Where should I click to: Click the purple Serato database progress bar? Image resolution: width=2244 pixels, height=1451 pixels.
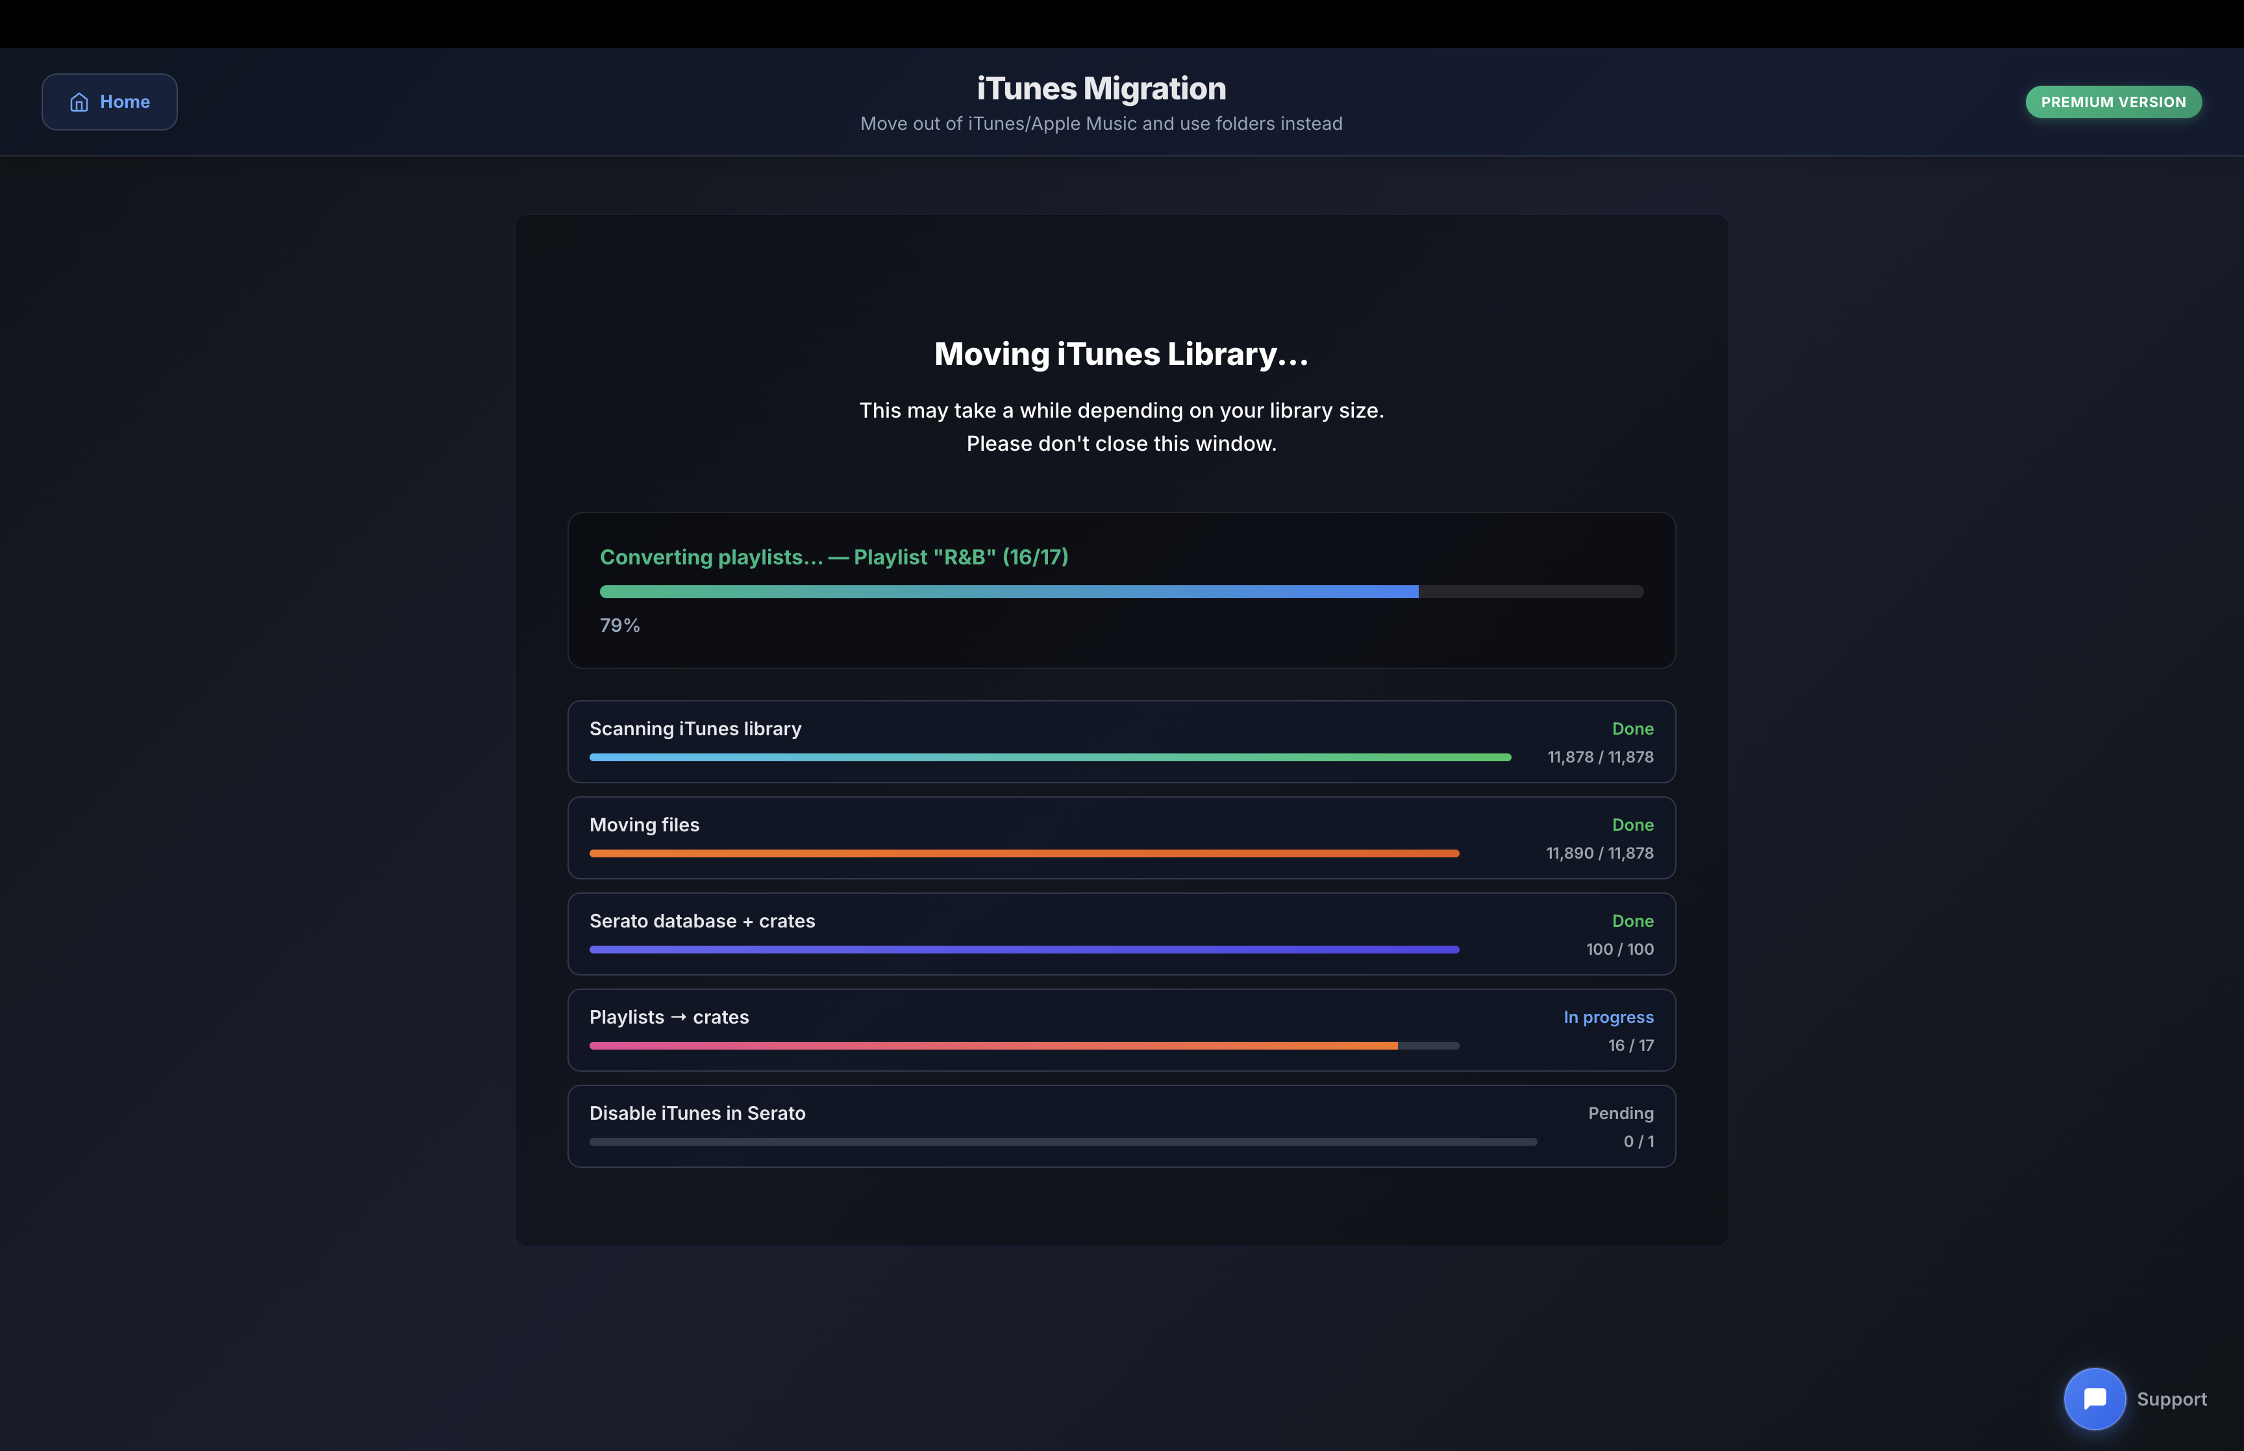pos(1023,950)
